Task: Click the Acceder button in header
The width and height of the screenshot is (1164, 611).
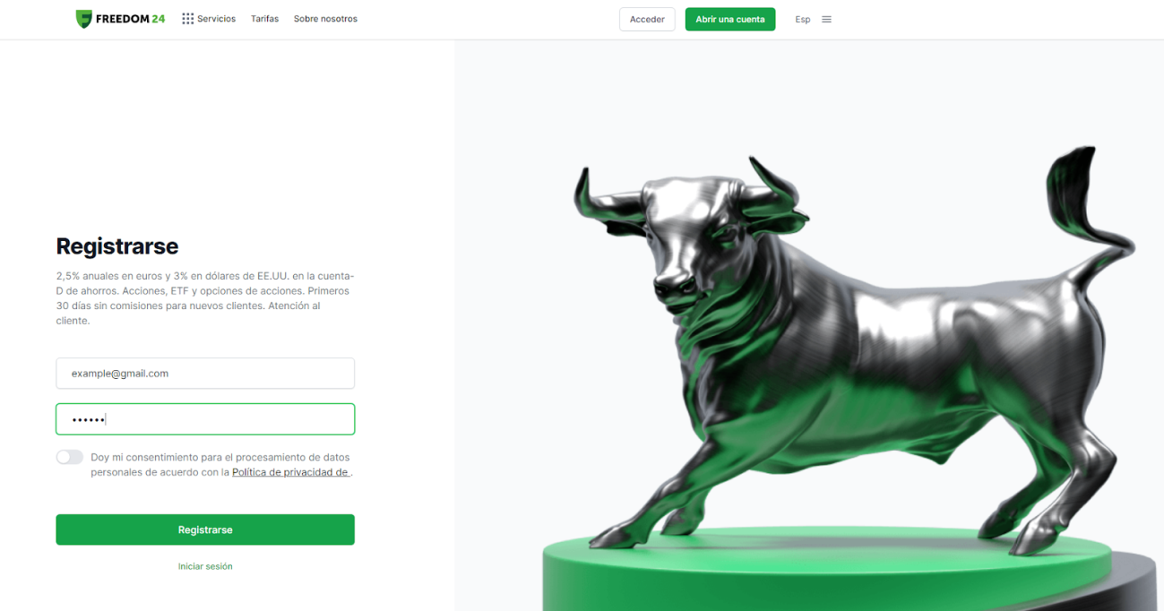Action: (x=647, y=19)
